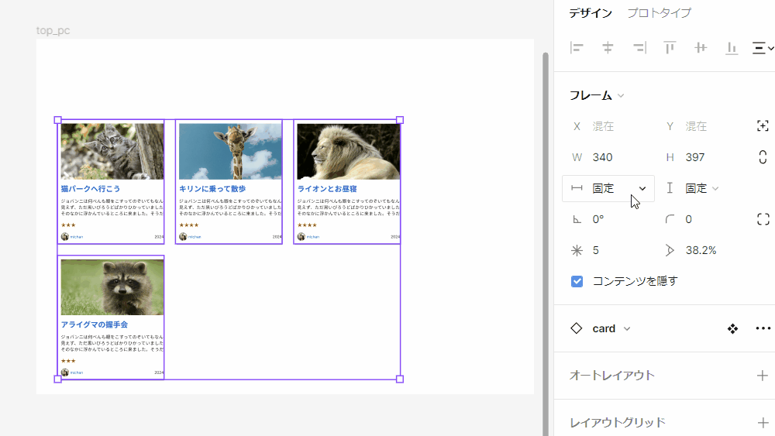Click the キリンに乗って散歩 title
Image resolution: width=775 pixels, height=436 pixels.
tap(212, 189)
